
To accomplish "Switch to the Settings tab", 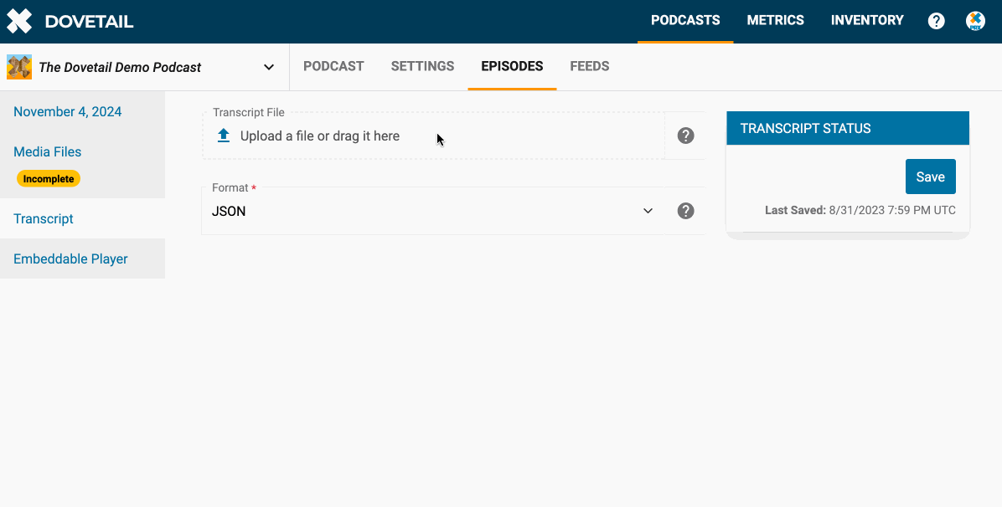I will click(x=422, y=66).
